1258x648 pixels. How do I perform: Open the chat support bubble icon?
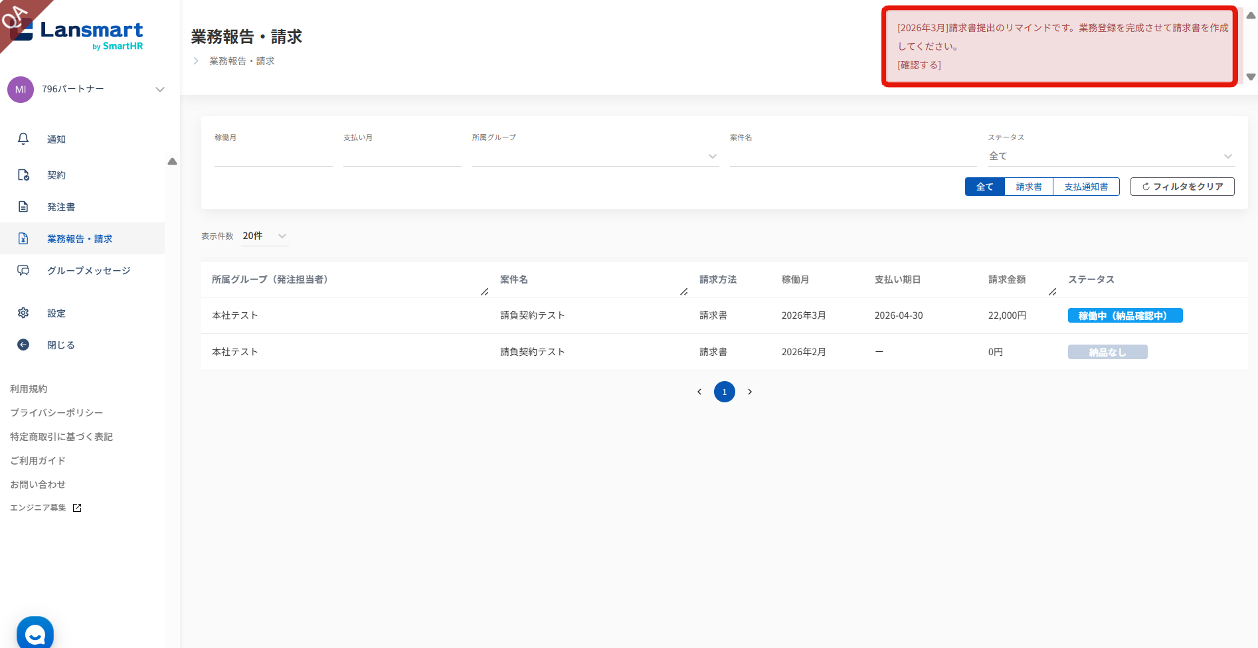(x=35, y=633)
